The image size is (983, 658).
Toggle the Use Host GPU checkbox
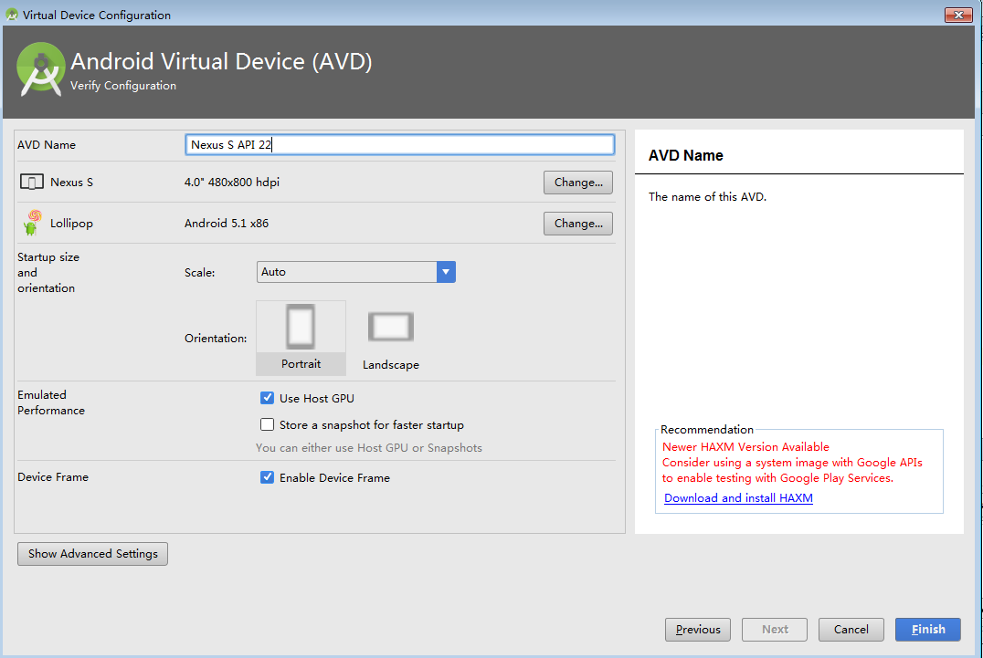tap(268, 398)
